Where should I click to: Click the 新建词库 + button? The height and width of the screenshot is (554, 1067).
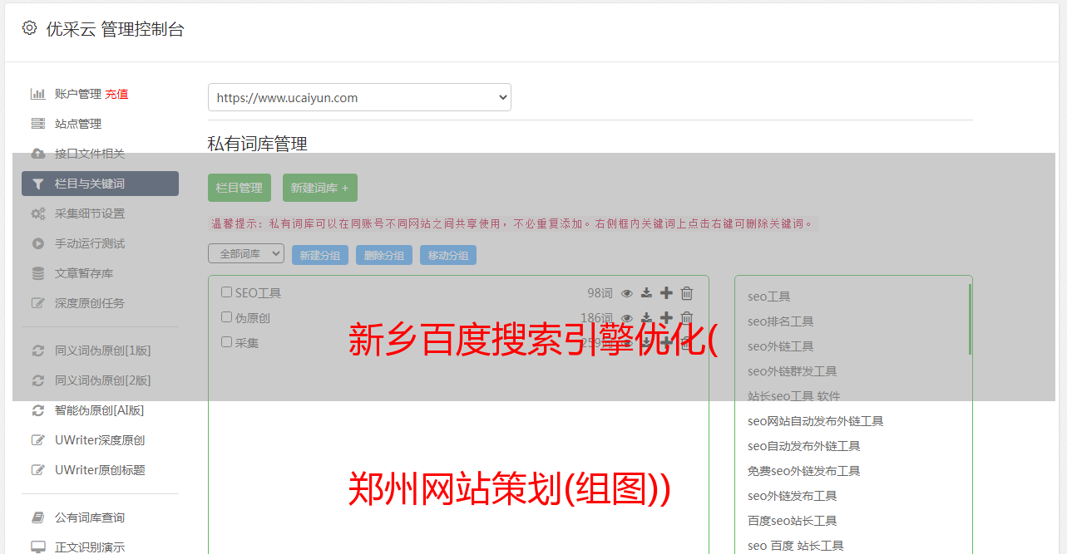(320, 188)
